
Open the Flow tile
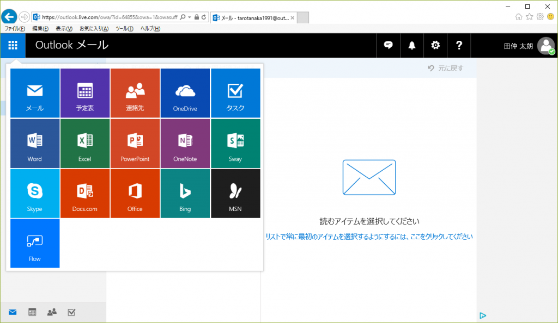35,244
